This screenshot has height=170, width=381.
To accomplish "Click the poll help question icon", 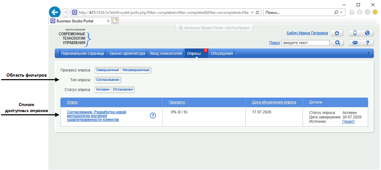I will coord(153,116).
